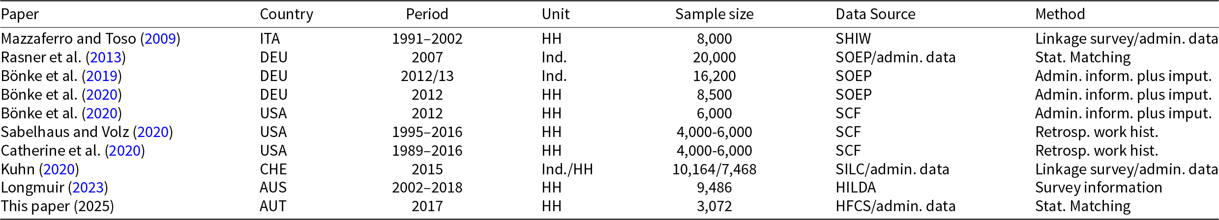The width and height of the screenshot is (1219, 220).
Task: Follow the 2020 citation link in Bönke's USA row
Action: click(x=102, y=113)
